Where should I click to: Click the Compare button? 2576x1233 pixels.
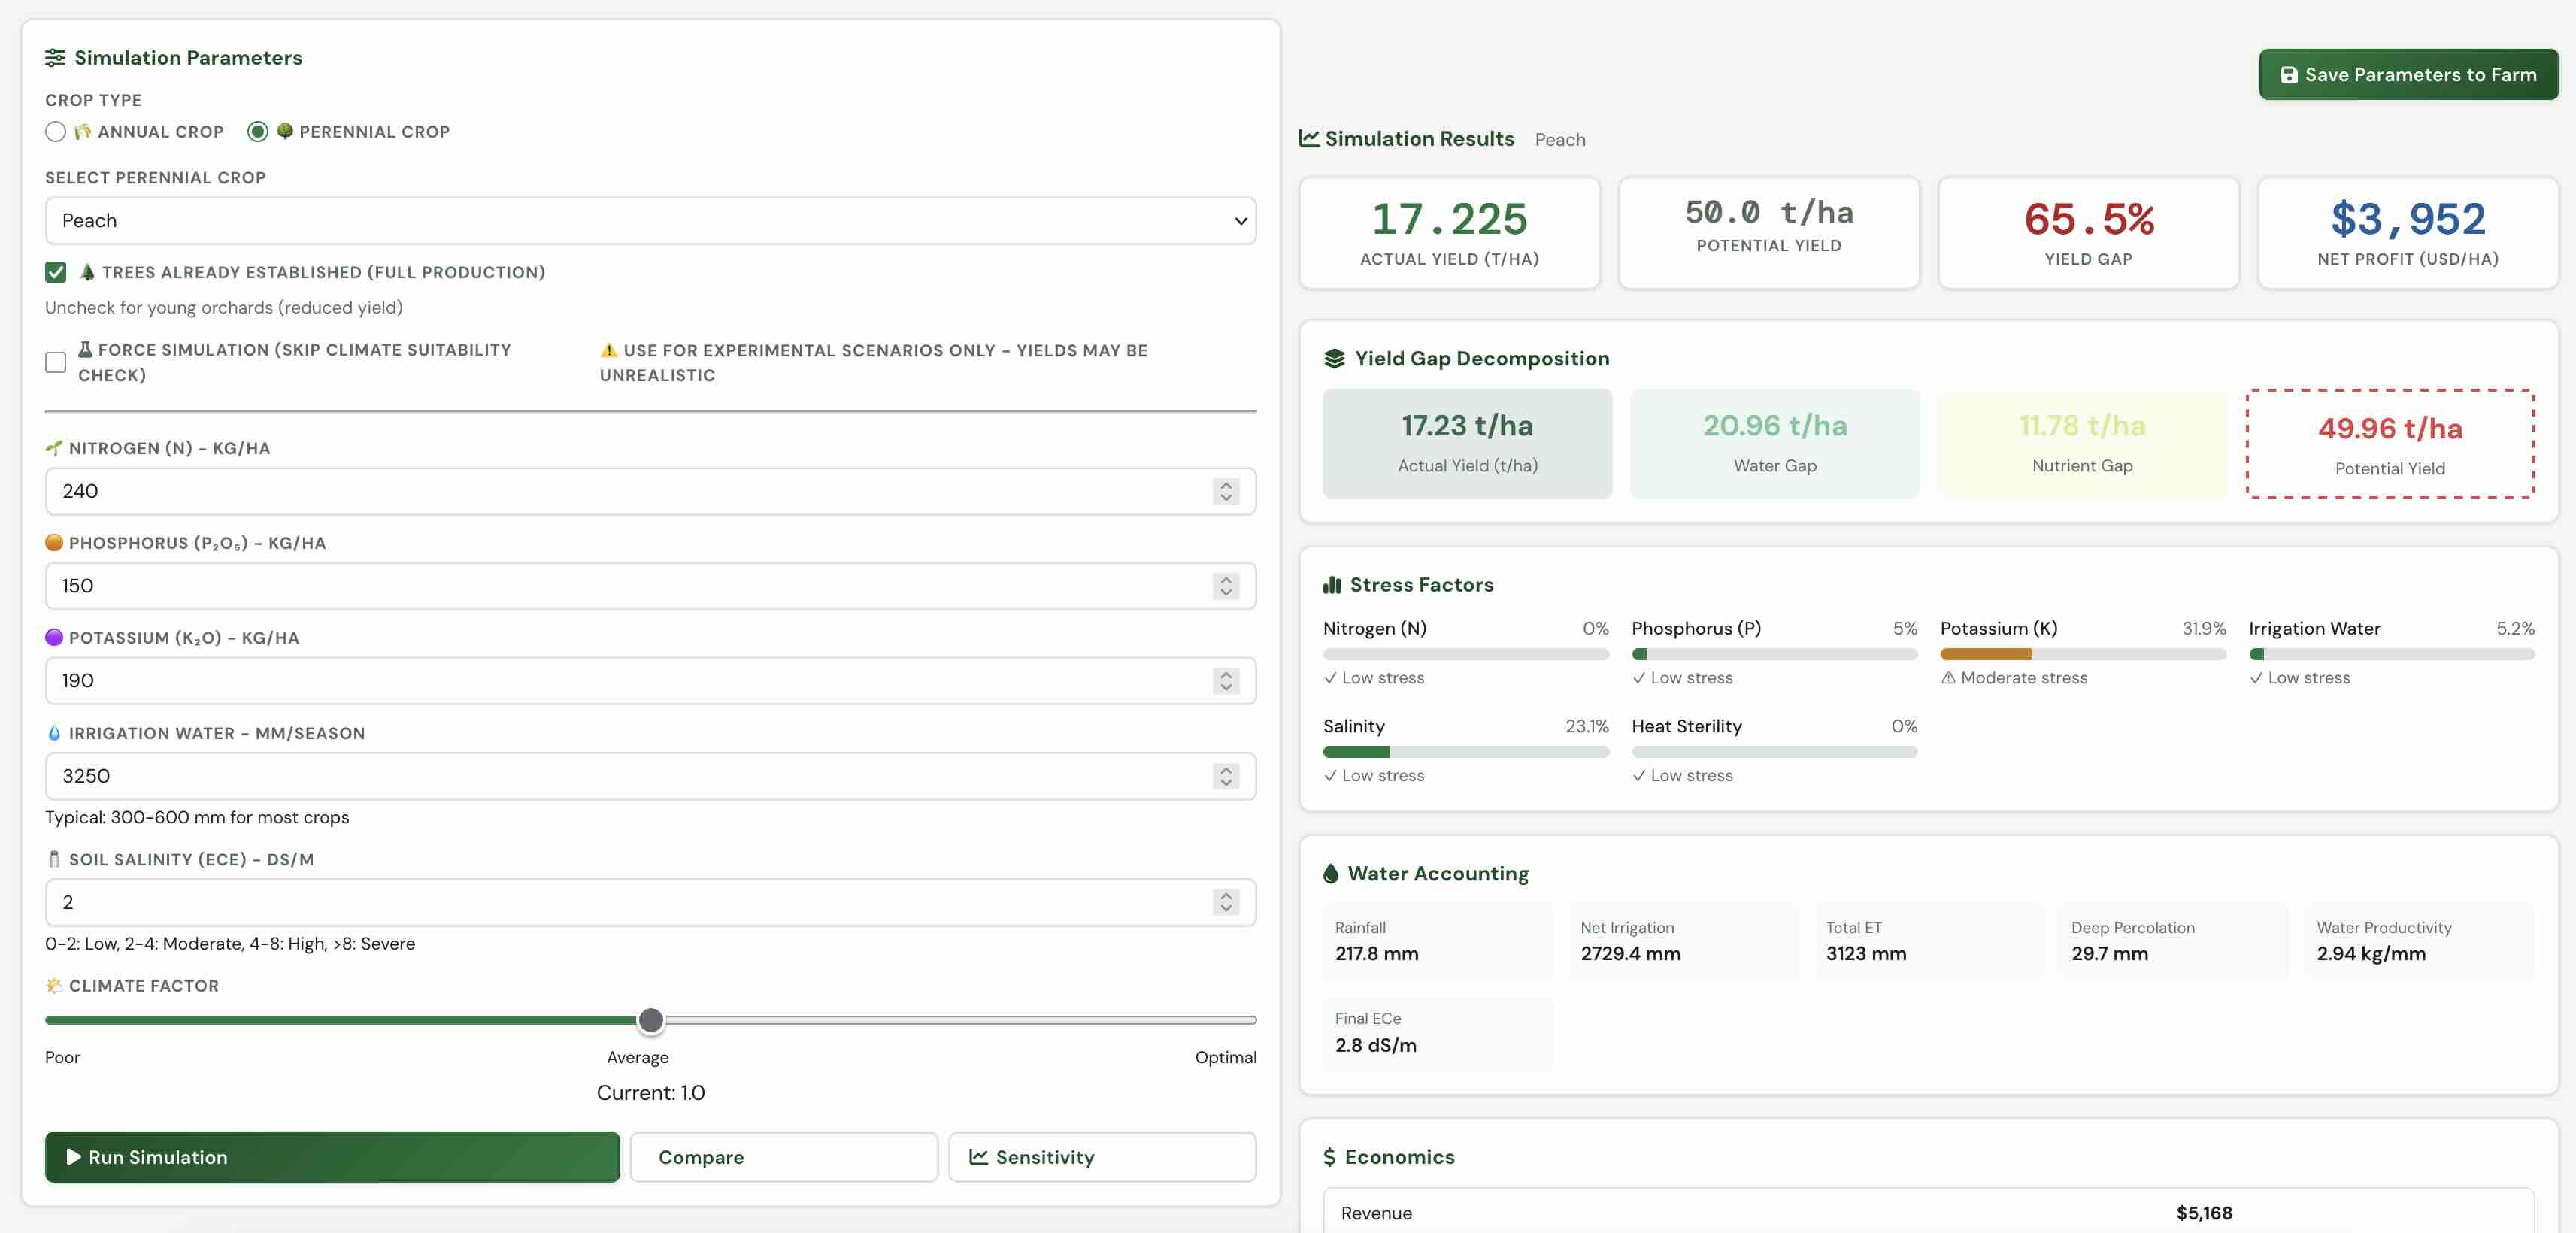pyautogui.click(x=784, y=1157)
